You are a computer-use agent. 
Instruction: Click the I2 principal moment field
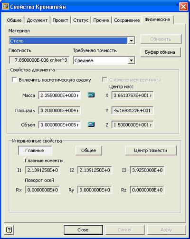(x=95, y=170)
